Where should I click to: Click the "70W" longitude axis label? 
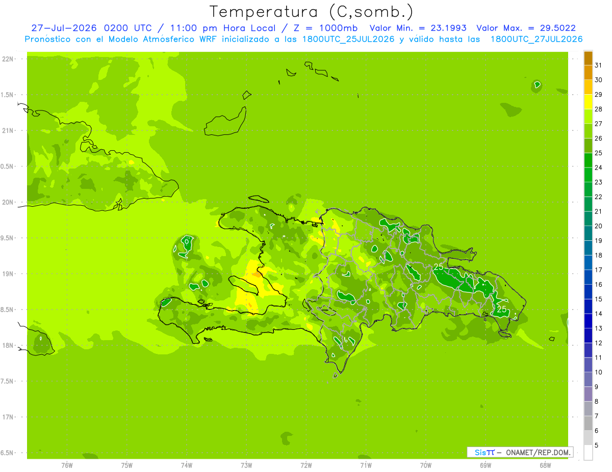point(426,465)
